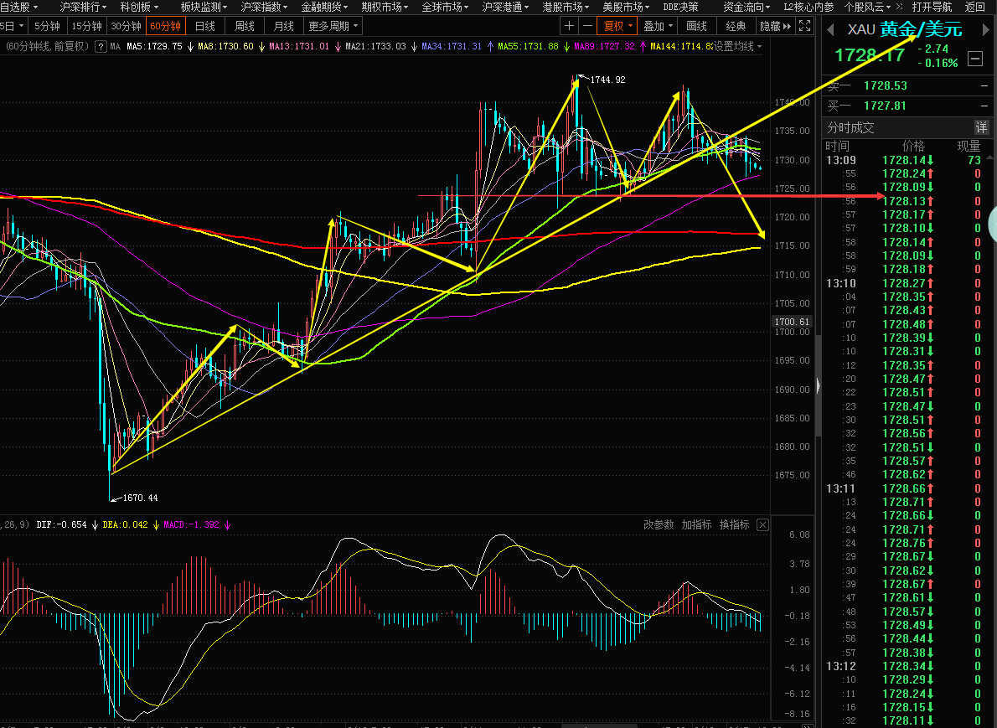Switch to 5分钟 period

[47, 26]
